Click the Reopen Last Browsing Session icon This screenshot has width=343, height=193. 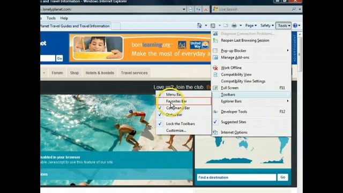215,40
